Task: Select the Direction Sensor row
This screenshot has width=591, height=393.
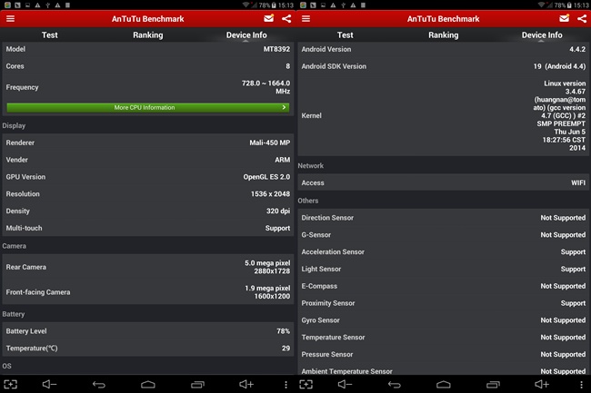Action: click(444, 218)
